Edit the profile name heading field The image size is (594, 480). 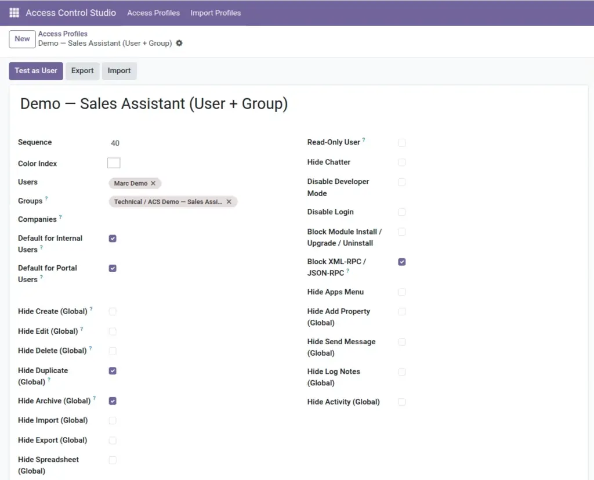point(154,103)
